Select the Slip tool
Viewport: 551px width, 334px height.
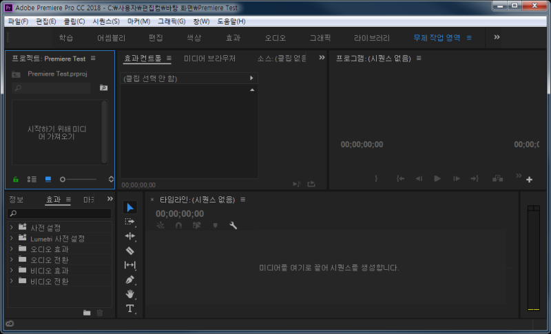click(x=129, y=265)
